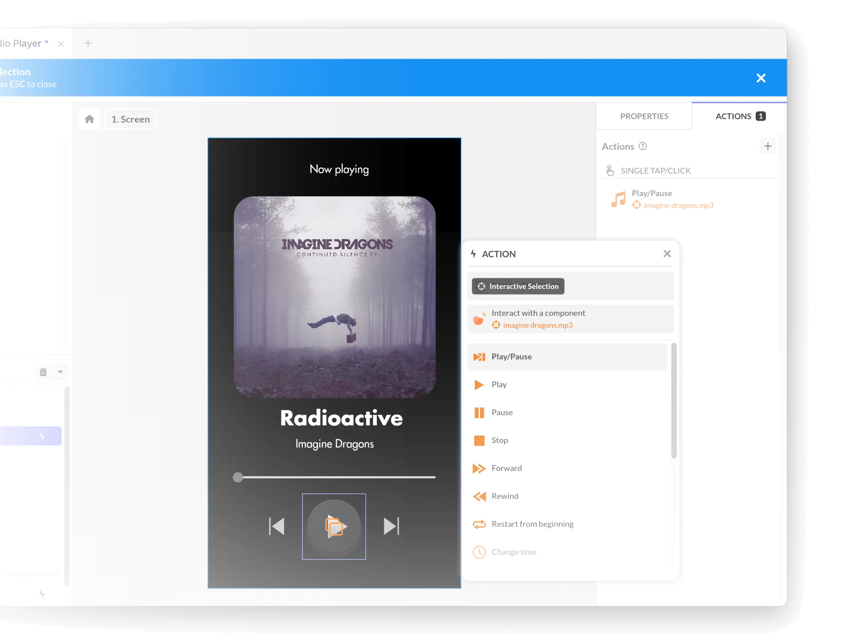The width and height of the screenshot is (849, 637).
Task: Click the audio progress slider handle
Action: click(238, 477)
